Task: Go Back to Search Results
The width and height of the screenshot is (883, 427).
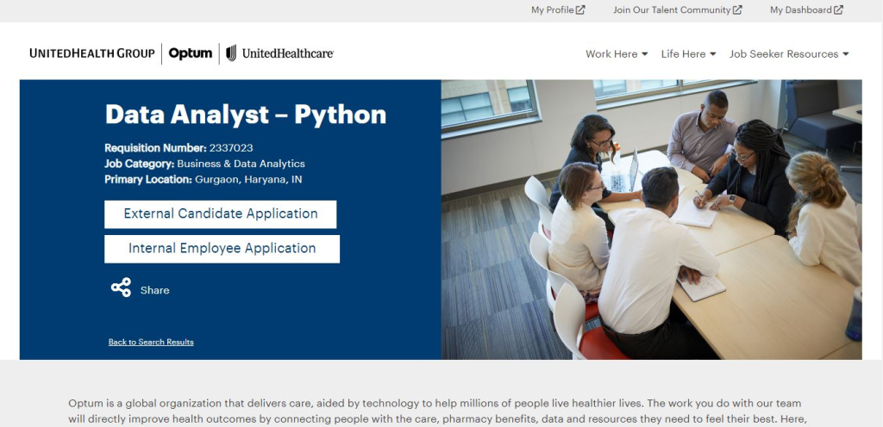Action: (x=151, y=342)
